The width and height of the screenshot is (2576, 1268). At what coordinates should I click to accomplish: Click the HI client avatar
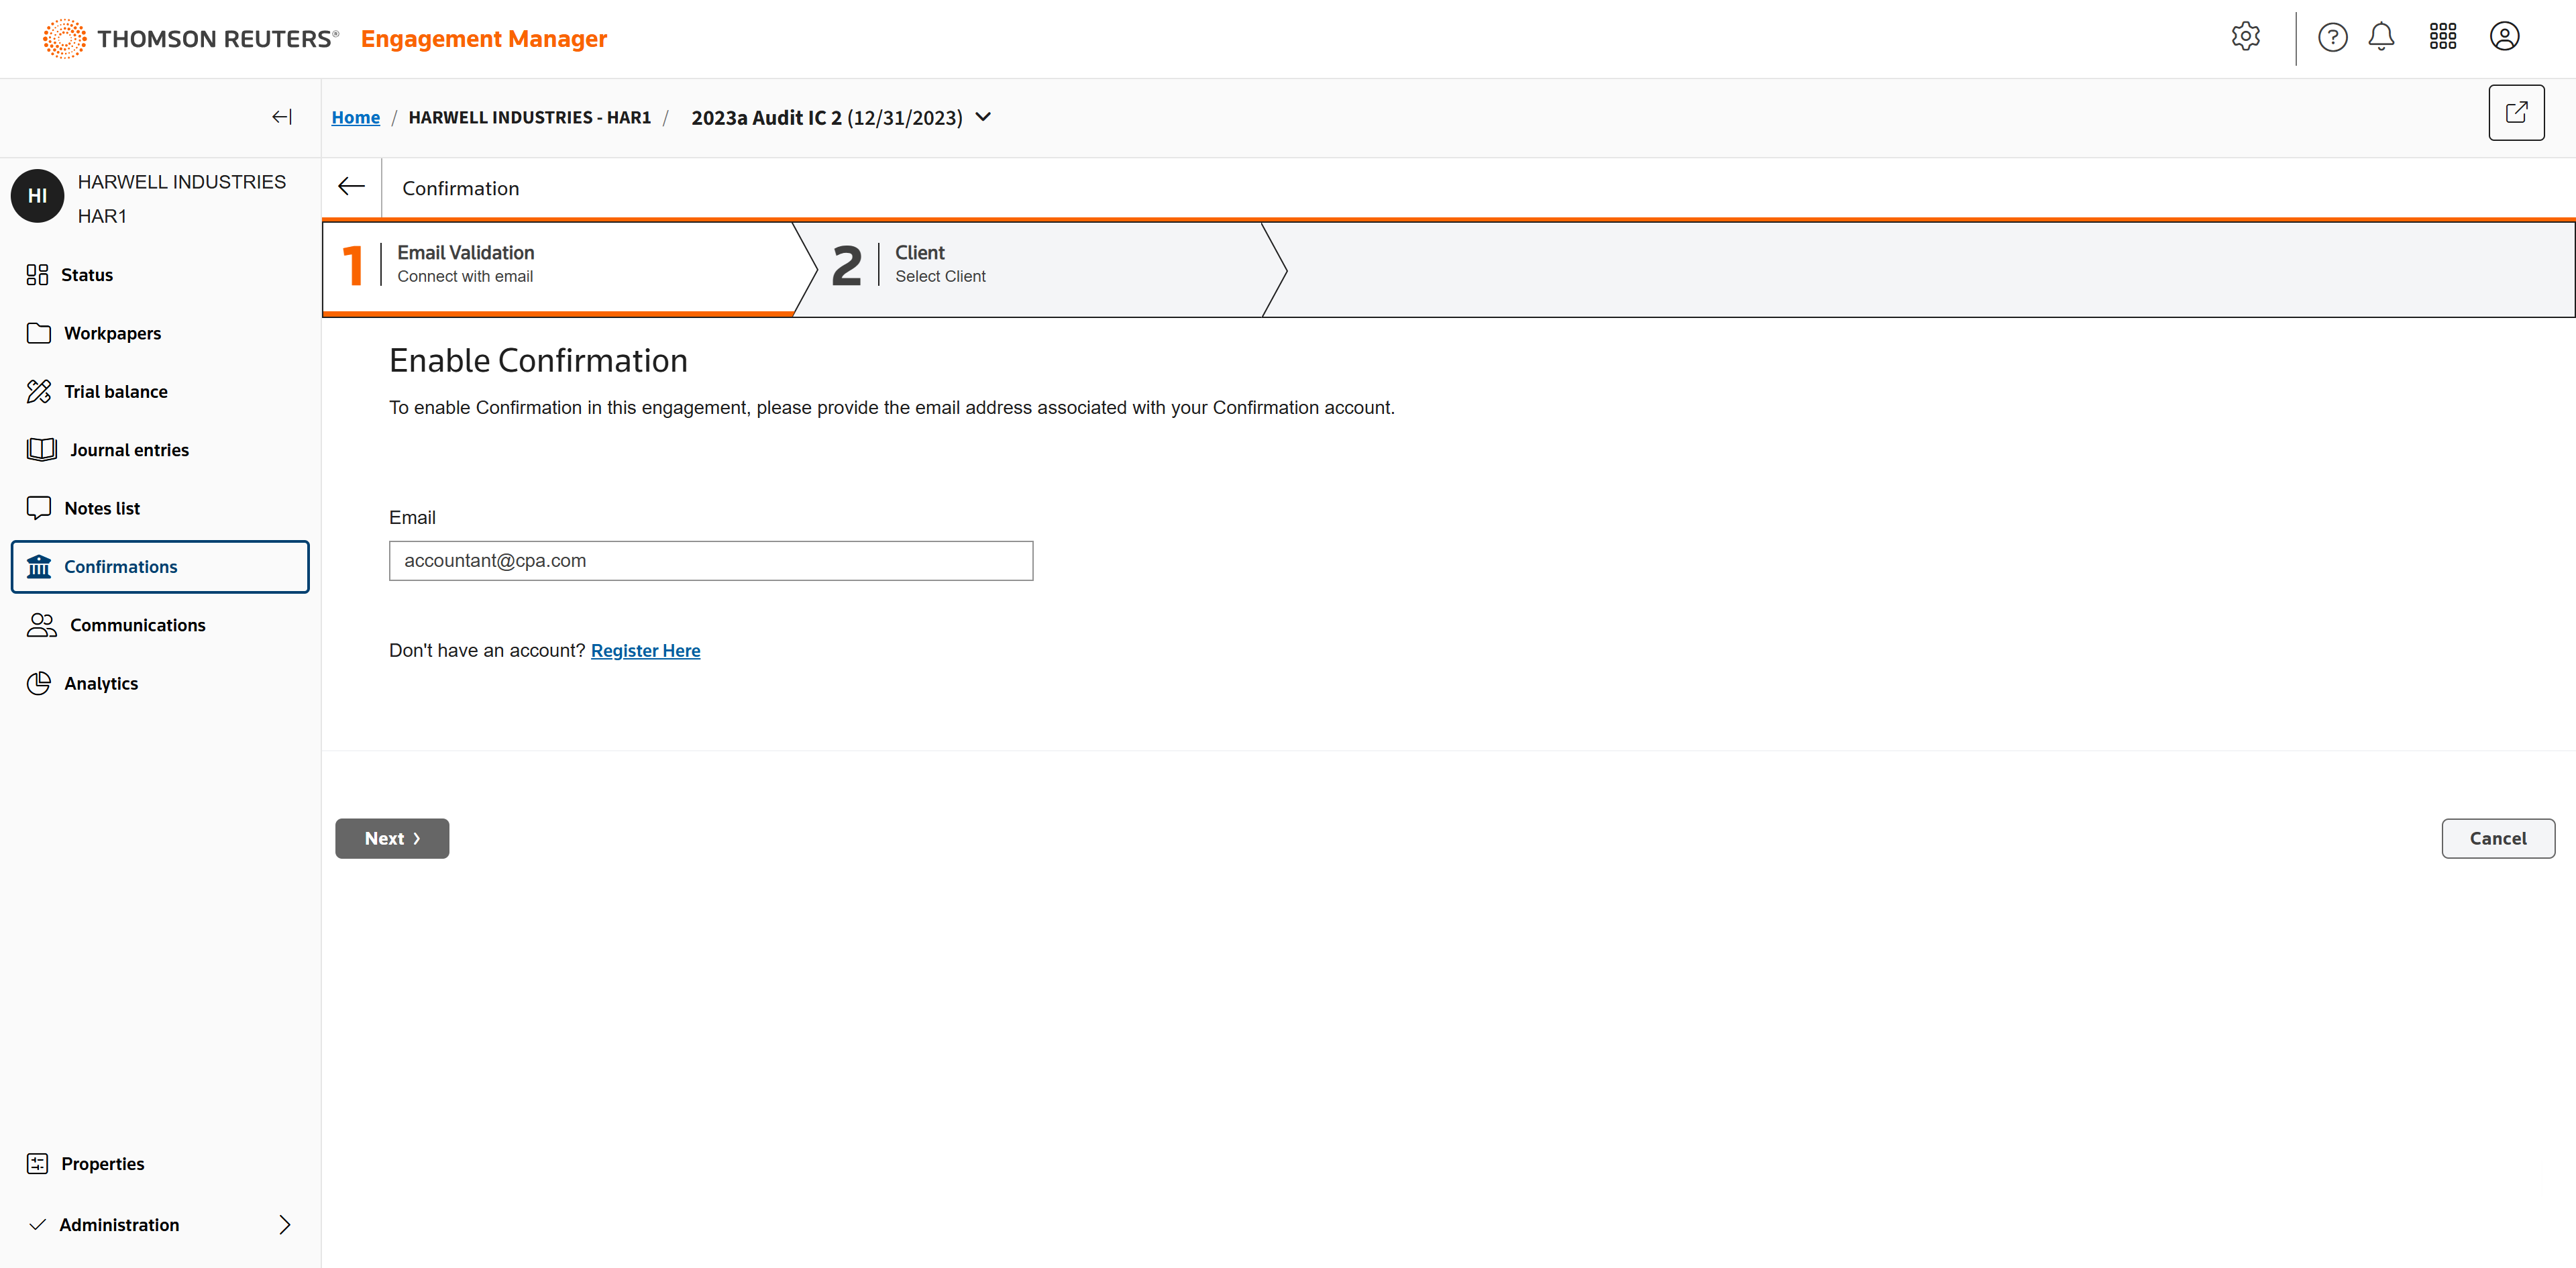(x=37, y=196)
